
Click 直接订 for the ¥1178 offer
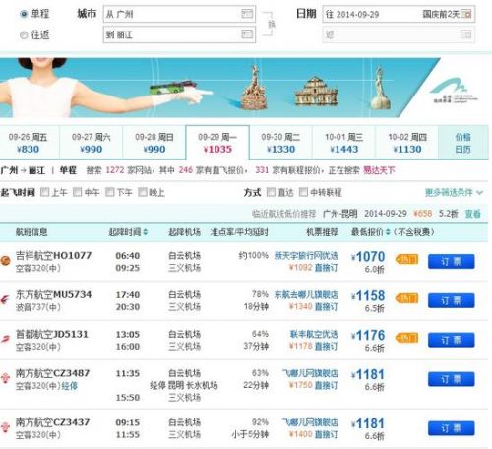click(x=326, y=346)
